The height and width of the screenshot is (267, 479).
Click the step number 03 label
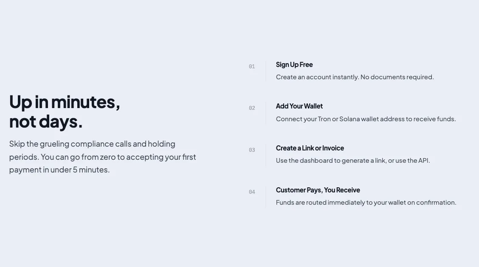pos(252,150)
